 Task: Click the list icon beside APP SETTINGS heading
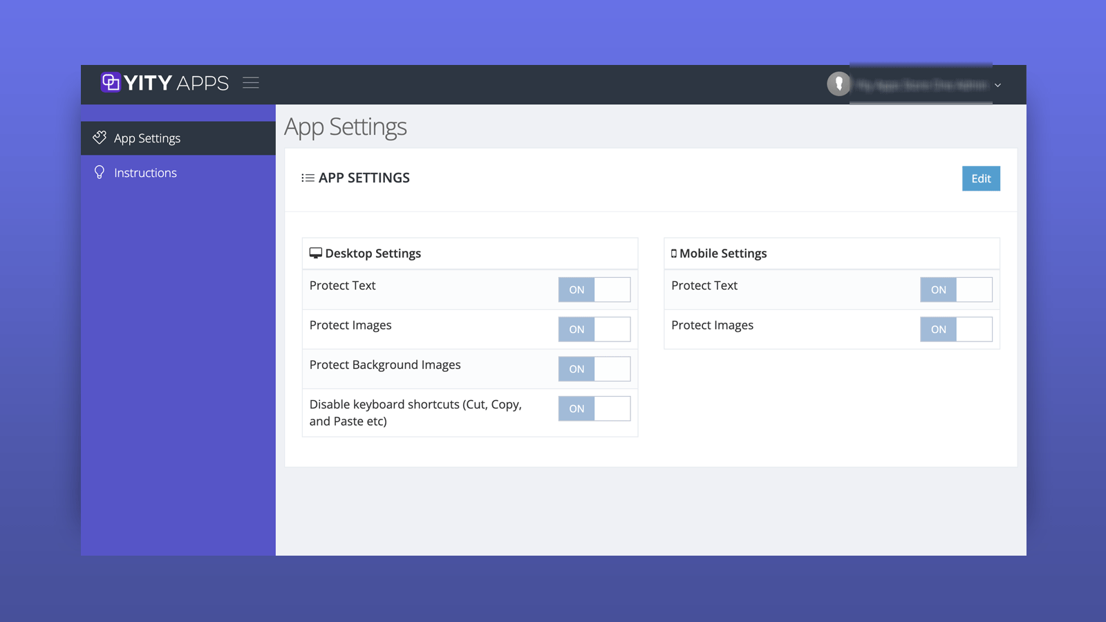coord(307,178)
